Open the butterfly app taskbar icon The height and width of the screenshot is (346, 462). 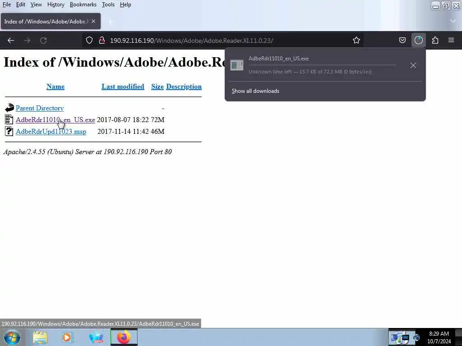pos(96,337)
